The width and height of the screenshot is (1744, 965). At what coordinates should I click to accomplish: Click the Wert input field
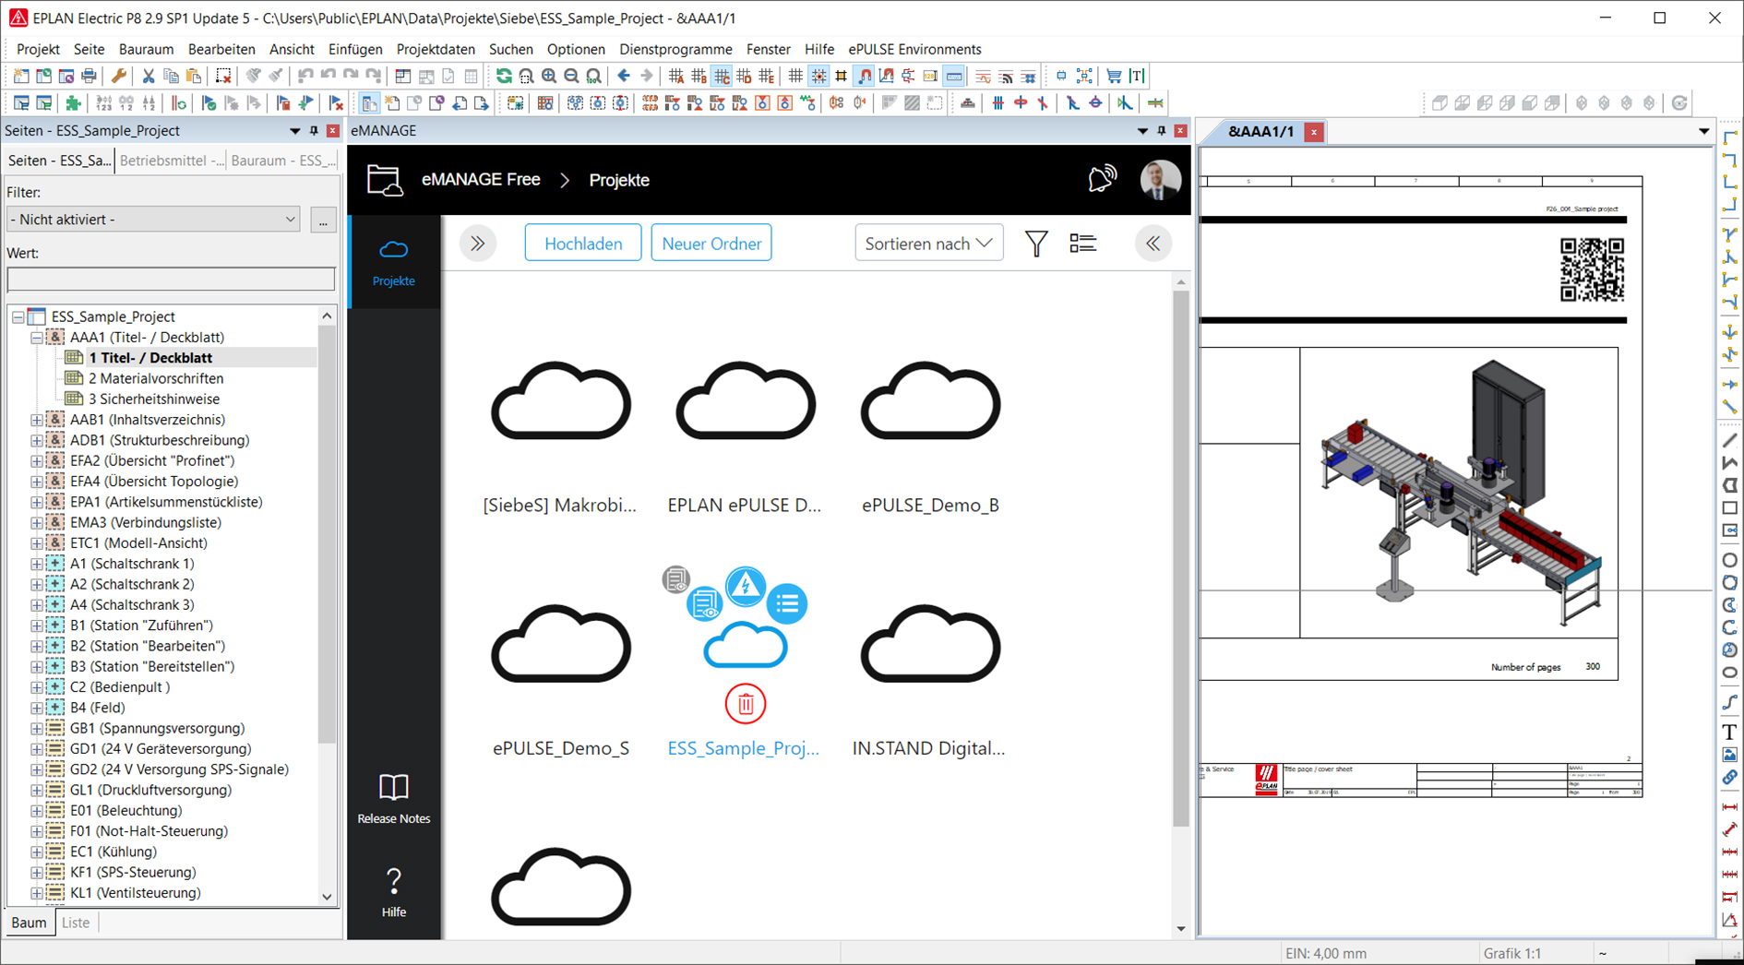pos(171,279)
